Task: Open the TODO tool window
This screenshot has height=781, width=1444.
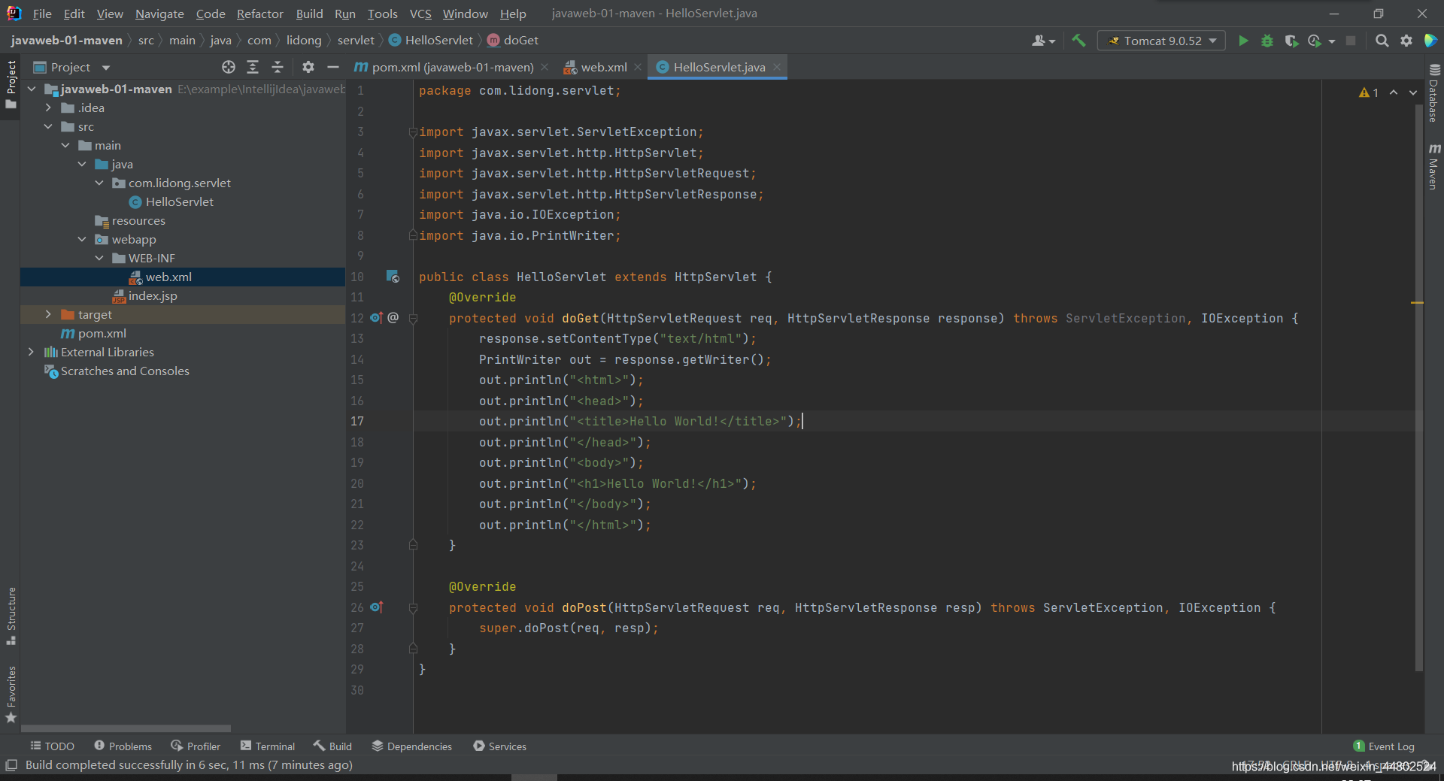Action: coord(52,746)
